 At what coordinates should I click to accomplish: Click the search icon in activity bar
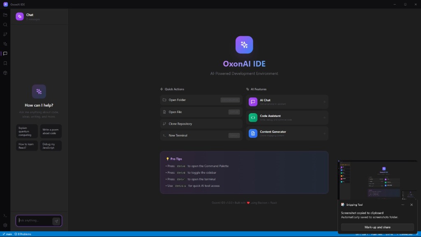pos(5,25)
